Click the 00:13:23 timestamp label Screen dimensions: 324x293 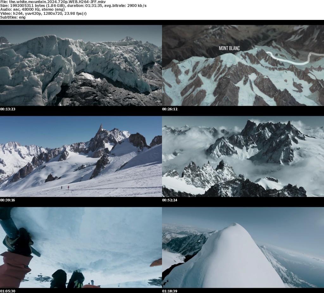[x=8, y=109]
